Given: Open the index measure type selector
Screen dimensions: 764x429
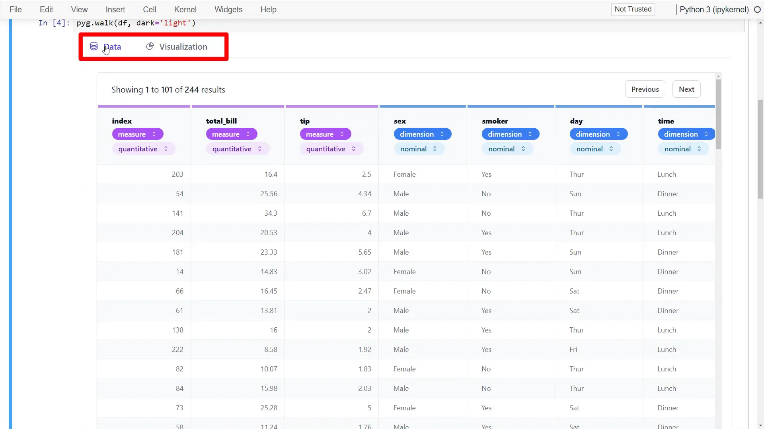Looking at the screenshot, I should tap(137, 134).
